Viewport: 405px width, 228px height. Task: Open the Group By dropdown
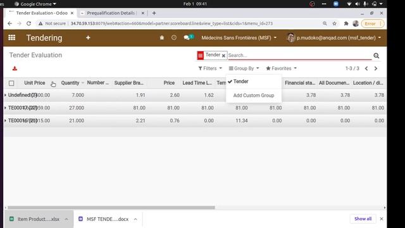pyautogui.click(x=244, y=68)
